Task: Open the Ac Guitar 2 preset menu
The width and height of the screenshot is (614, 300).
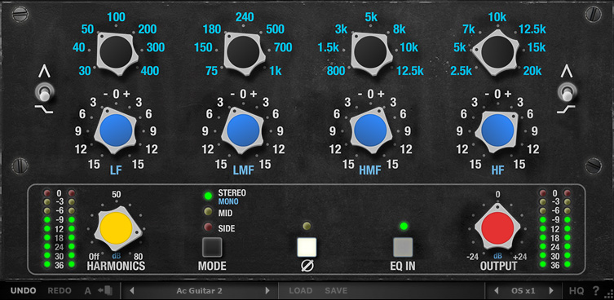Action: (199, 290)
